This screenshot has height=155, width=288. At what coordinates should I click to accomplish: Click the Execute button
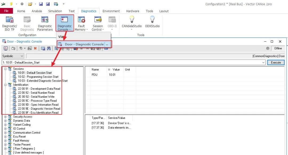tap(276, 62)
